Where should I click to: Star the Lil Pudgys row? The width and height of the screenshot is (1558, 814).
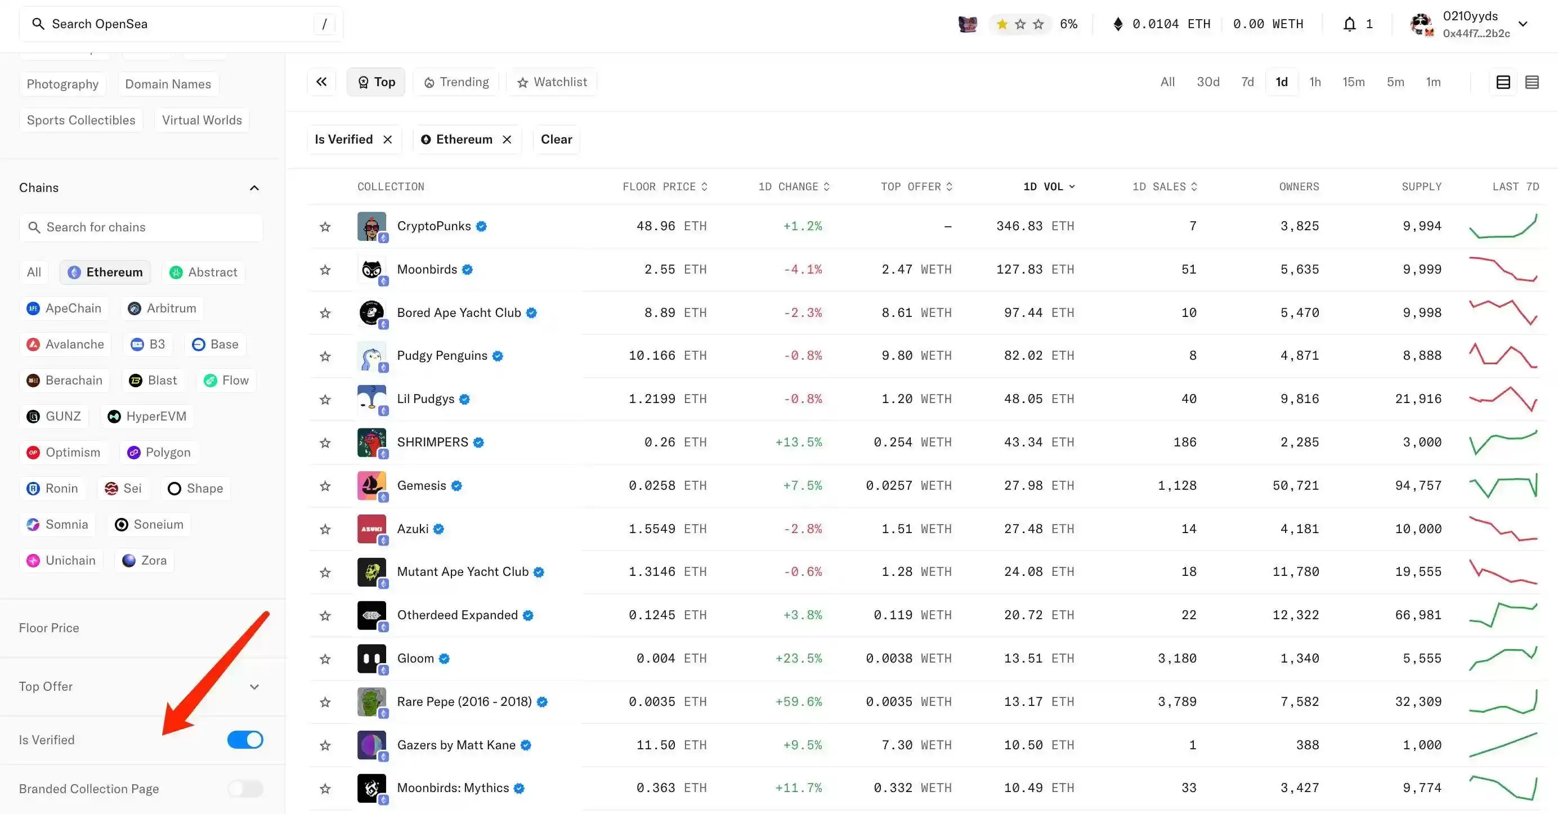pos(325,399)
